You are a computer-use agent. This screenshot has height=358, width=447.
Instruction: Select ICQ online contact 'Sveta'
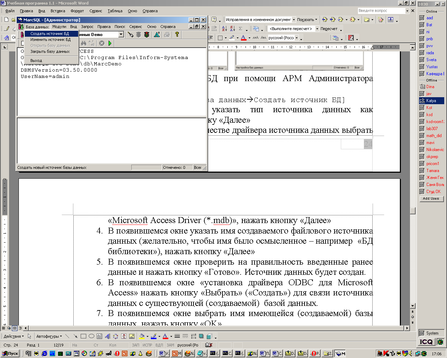432,60
